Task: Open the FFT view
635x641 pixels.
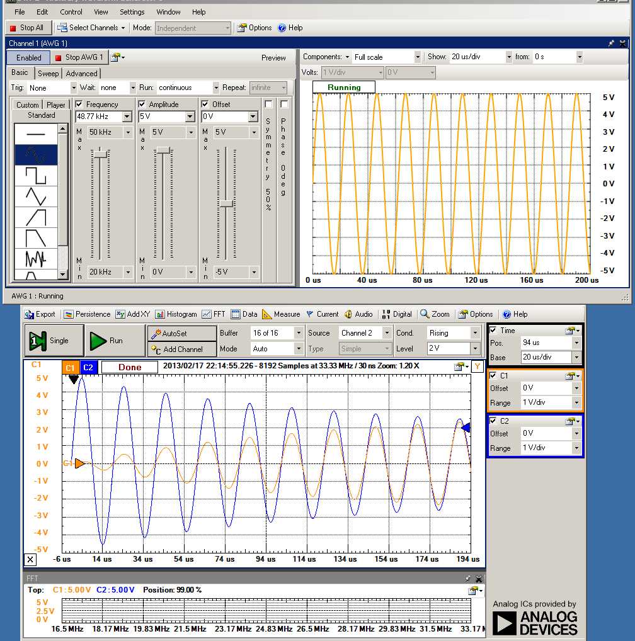Action: [x=214, y=314]
